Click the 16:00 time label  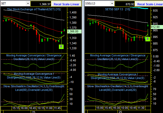point(24,108)
